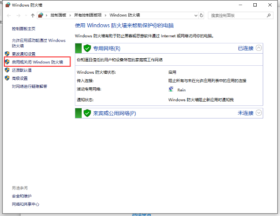Click green shield icon for 来宾或公用网络
Screen dimensions: 280x216
point(87,113)
